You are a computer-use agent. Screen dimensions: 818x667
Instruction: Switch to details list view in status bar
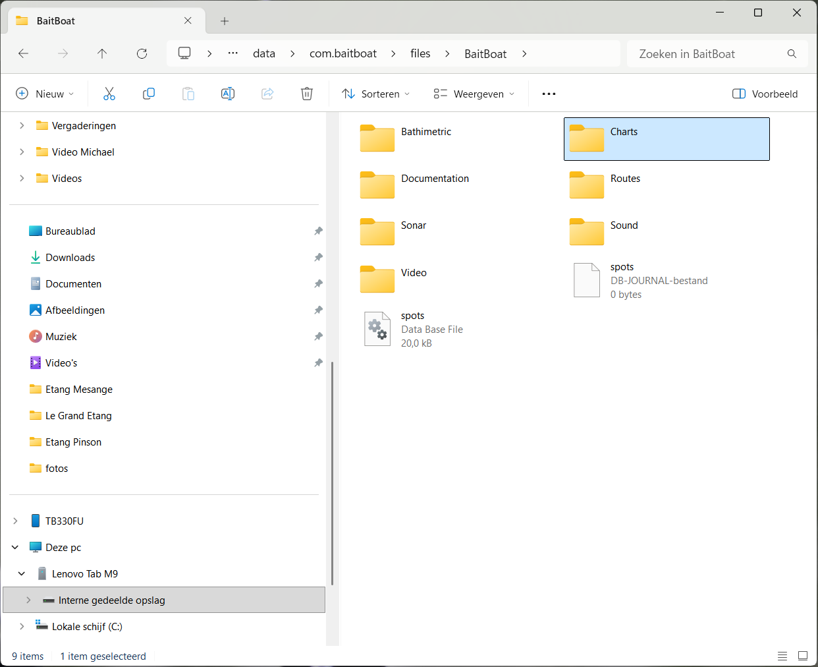782,656
